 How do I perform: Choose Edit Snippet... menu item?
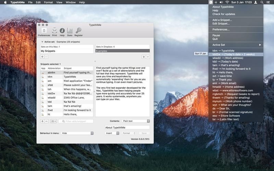pyautogui.click(x=236, y=24)
